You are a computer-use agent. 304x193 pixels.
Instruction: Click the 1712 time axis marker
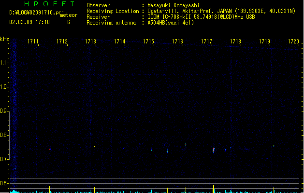tap(62, 41)
